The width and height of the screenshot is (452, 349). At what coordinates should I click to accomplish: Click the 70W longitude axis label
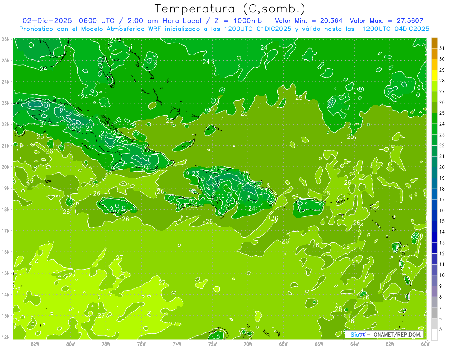[248, 344]
